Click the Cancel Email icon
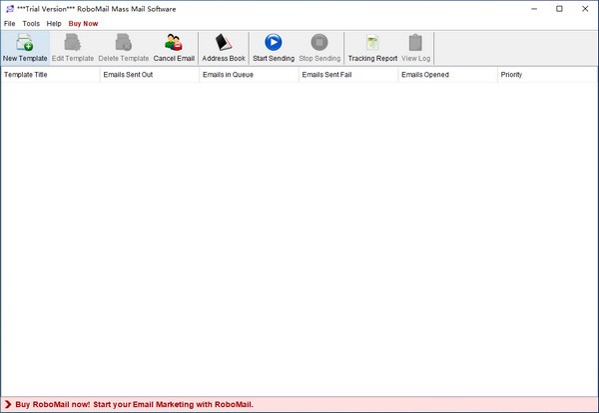 [x=174, y=43]
